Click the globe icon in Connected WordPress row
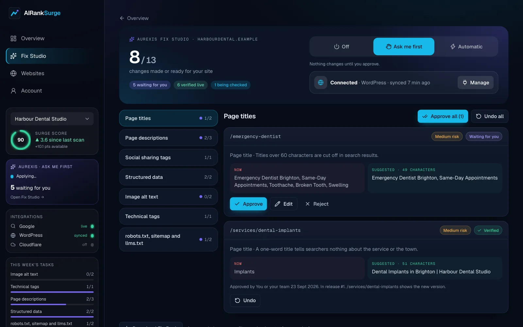This screenshot has height=327, width=523. 321,83
